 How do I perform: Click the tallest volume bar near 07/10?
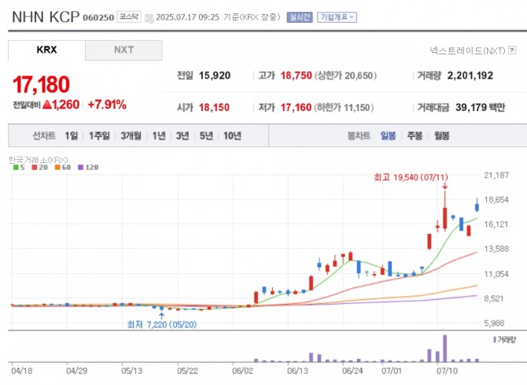(444, 346)
